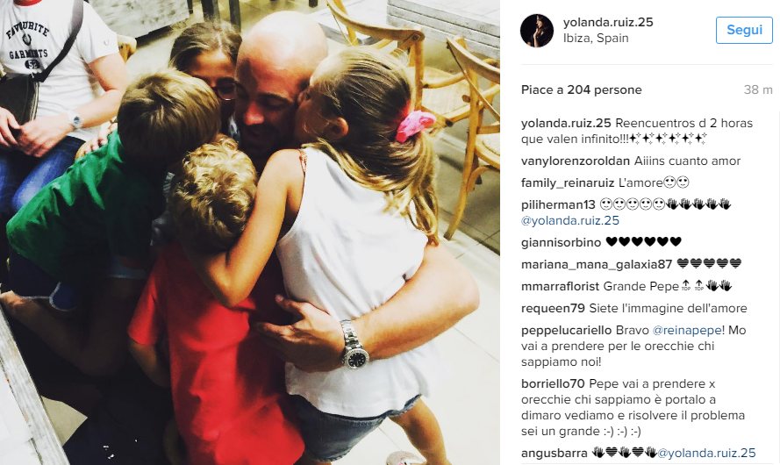The width and height of the screenshot is (780, 465).
Task: Open commenter piliherman13's profile
Action: click(558, 205)
